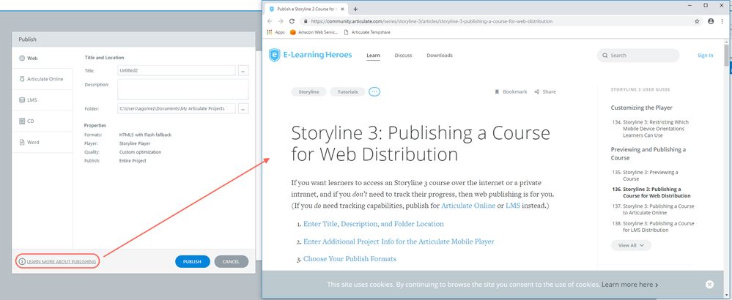The height and width of the screenshot is (300, 732).
Task: Click the bookmark star in address bar
Action: tap(697, 21)
